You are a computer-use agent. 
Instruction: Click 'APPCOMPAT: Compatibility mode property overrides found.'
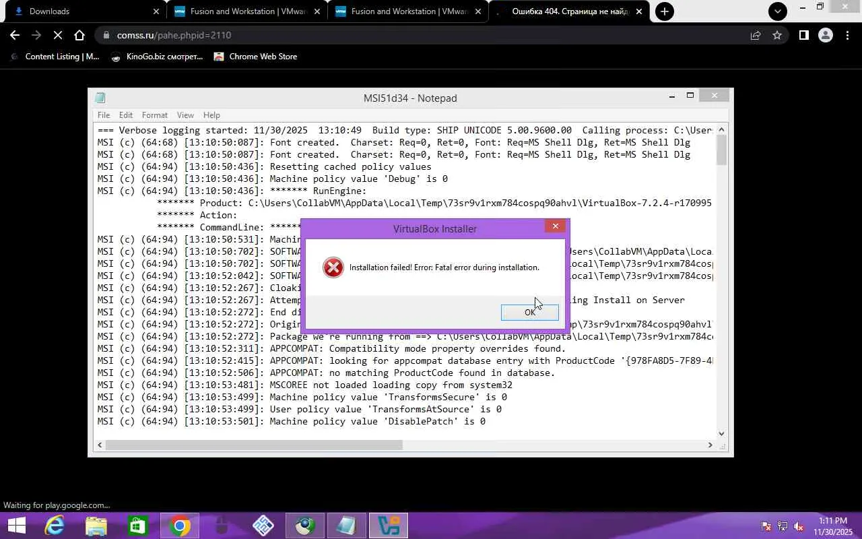point(331,348)
